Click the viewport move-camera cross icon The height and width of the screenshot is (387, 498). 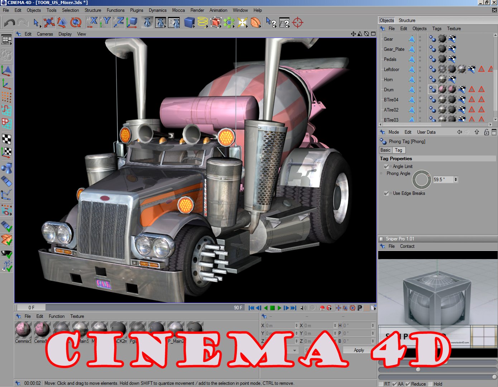(353, 34)
